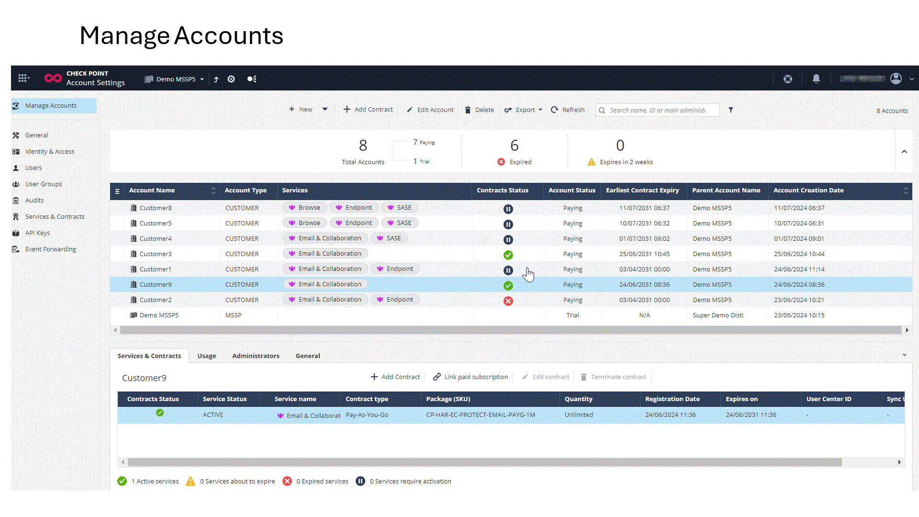This screenshot has height=517, width=919.
Task: Collapse the accounts summary panel
Action: [904, 152]
